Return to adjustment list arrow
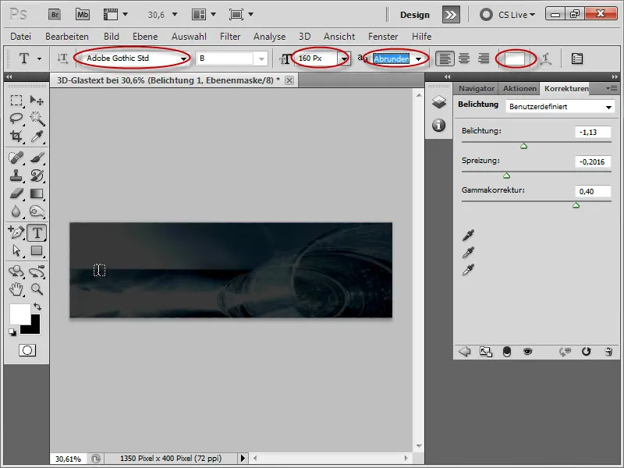The width and height of the screenshot is (624, 468). [x=464, y=352]
